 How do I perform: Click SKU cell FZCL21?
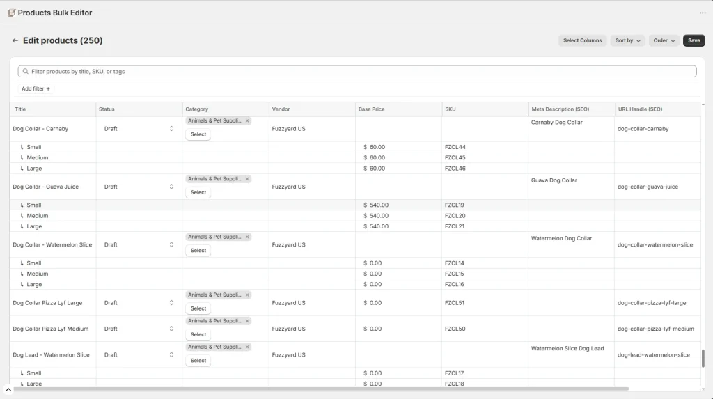485,226
